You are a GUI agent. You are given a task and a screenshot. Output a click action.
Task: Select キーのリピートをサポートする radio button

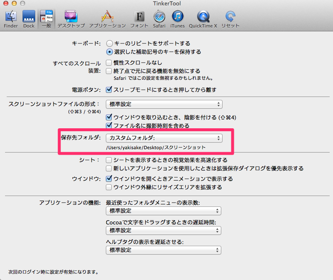109,43
